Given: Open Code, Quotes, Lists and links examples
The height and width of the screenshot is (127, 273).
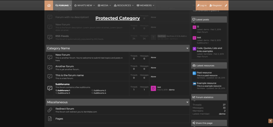Looking at the screenshot, I should pyautogui.click(x=210, y=50).
